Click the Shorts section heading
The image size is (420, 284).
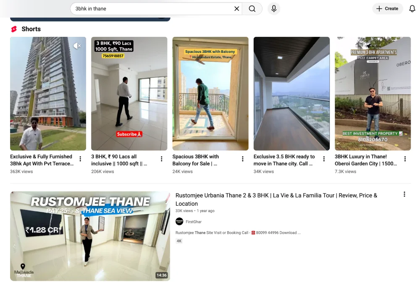31,29
